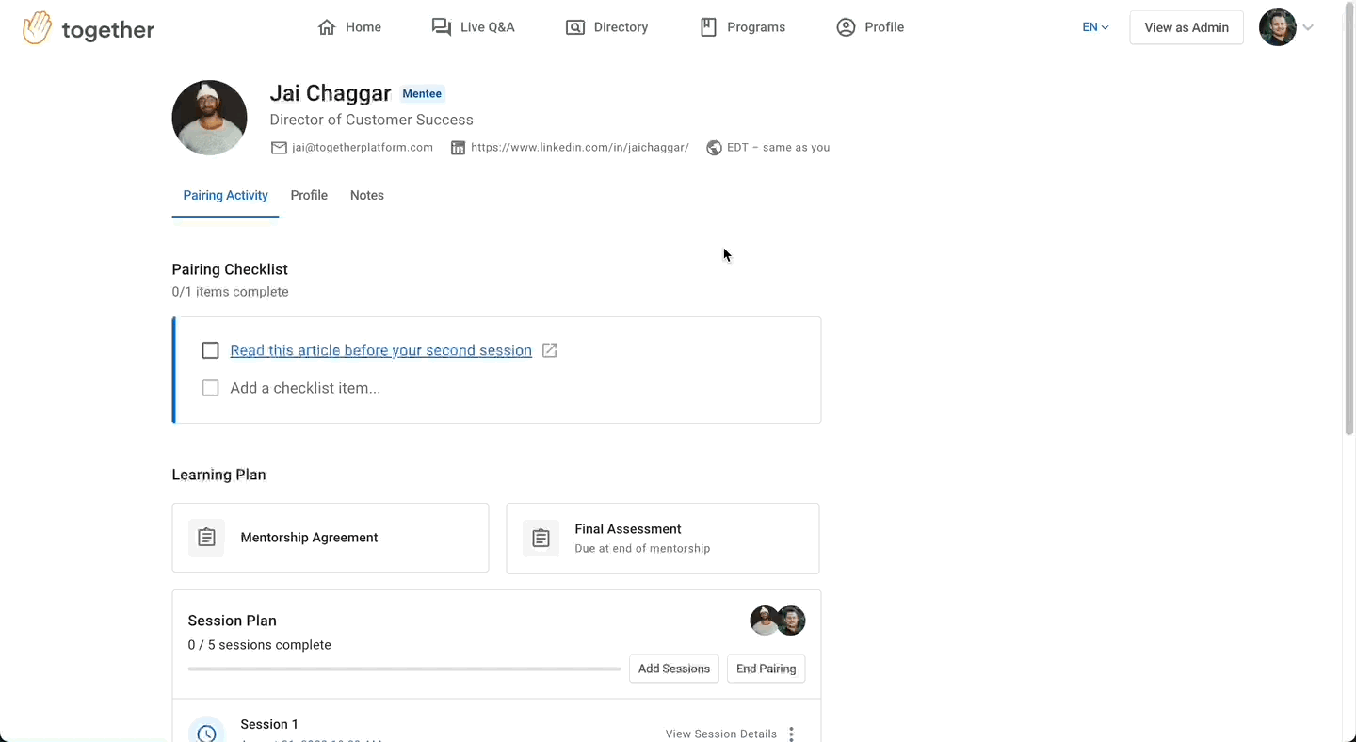Click the Together hand logo
This screenshot has height=742, width=1356.
coord(38,28)
